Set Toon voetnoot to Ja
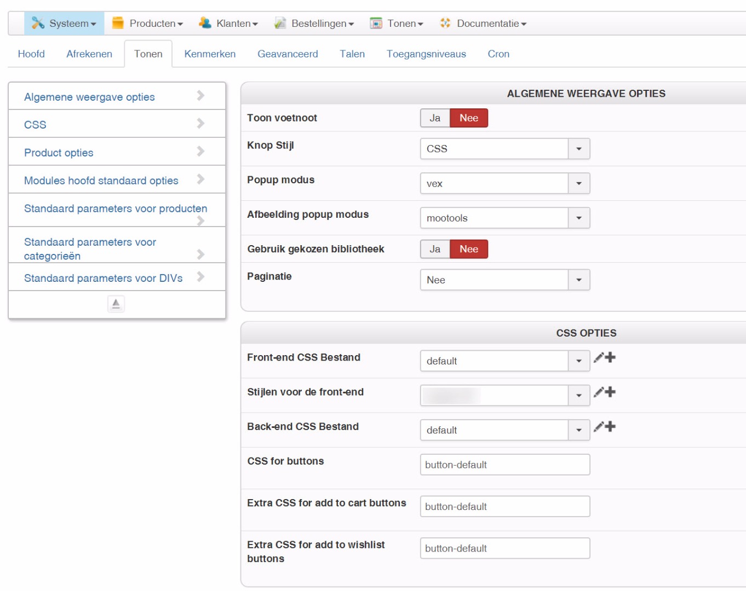Viewport: 746px width, 591px height. point(435,118)
